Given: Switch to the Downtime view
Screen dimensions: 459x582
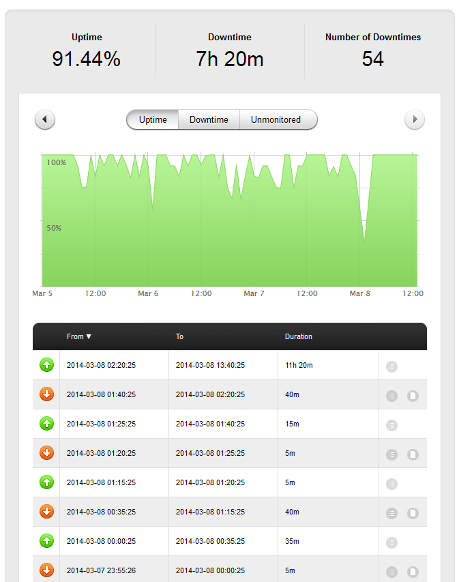Looking at the screenshot, I should click(209, 120).
